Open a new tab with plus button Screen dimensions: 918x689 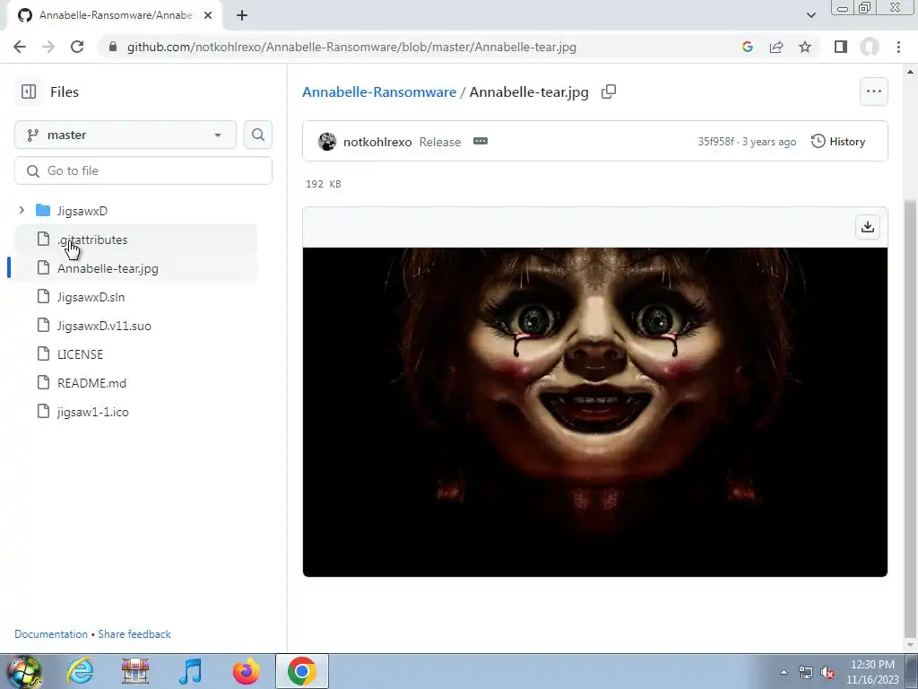pyautogui.click(x=242, y=15)
